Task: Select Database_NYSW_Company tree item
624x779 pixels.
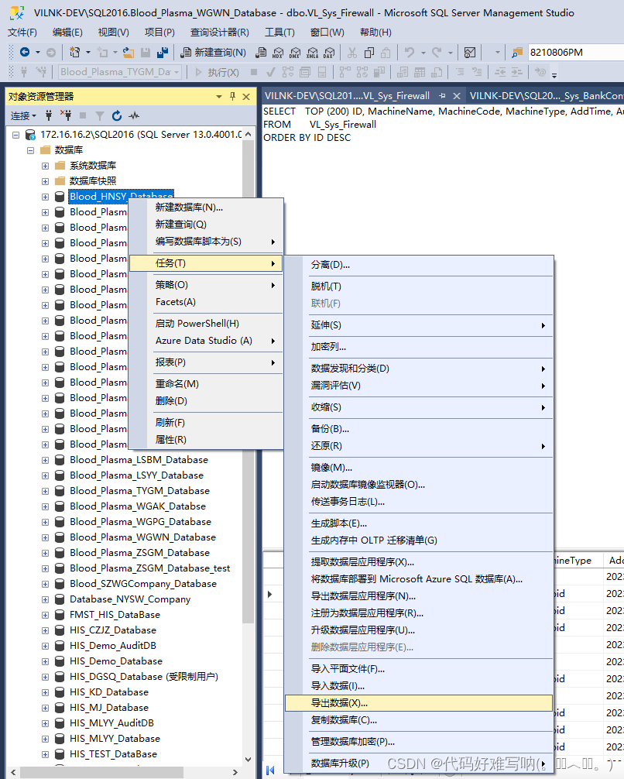Action: (x=129, y=599)
